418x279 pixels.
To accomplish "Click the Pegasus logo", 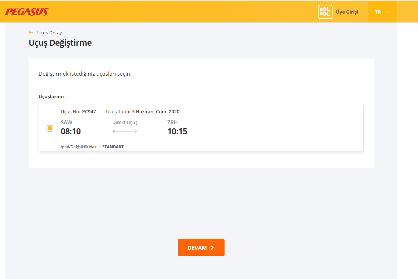I will click(x=27, y=12).
